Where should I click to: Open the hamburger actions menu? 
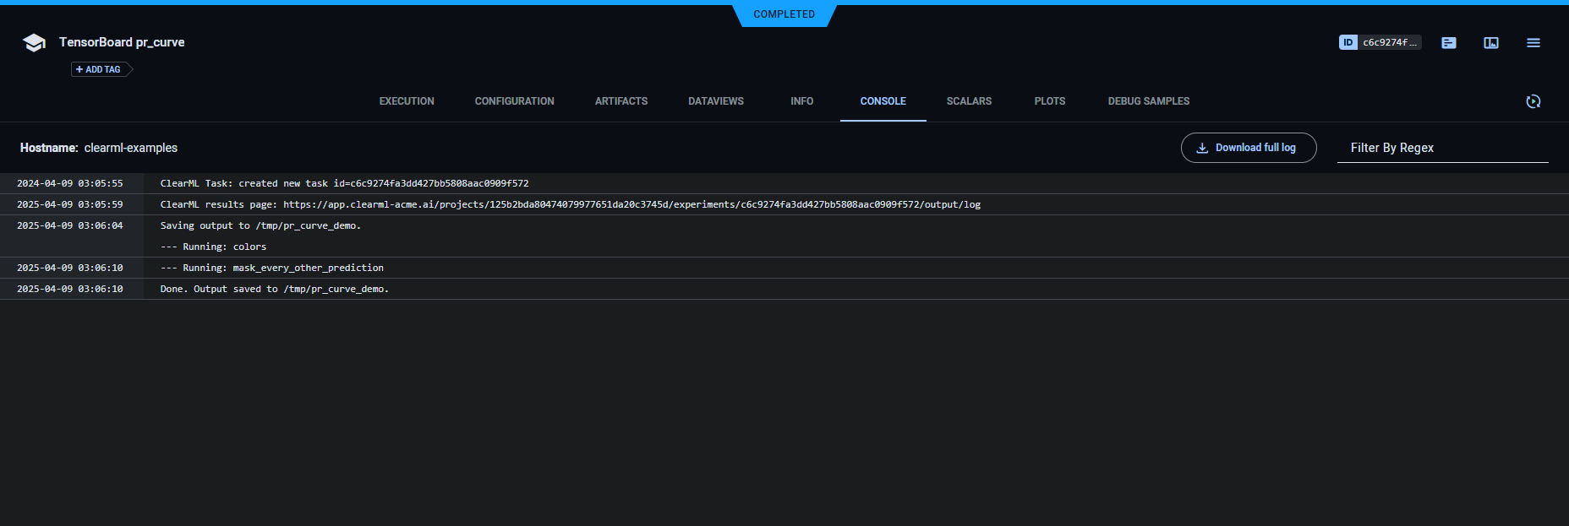(x=1533, y=43)
